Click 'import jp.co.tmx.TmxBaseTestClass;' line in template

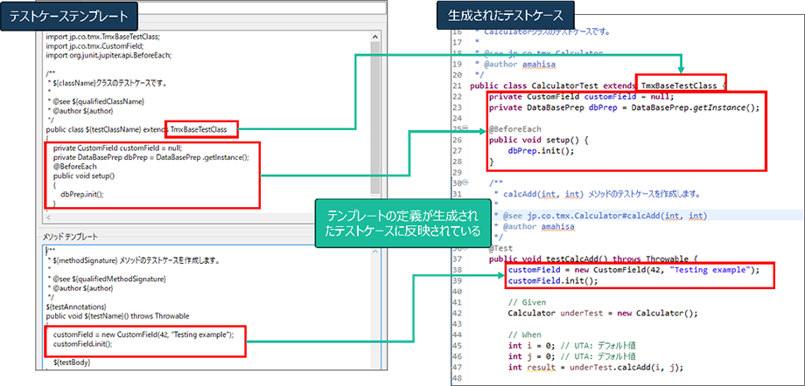(x=103, y=37)
